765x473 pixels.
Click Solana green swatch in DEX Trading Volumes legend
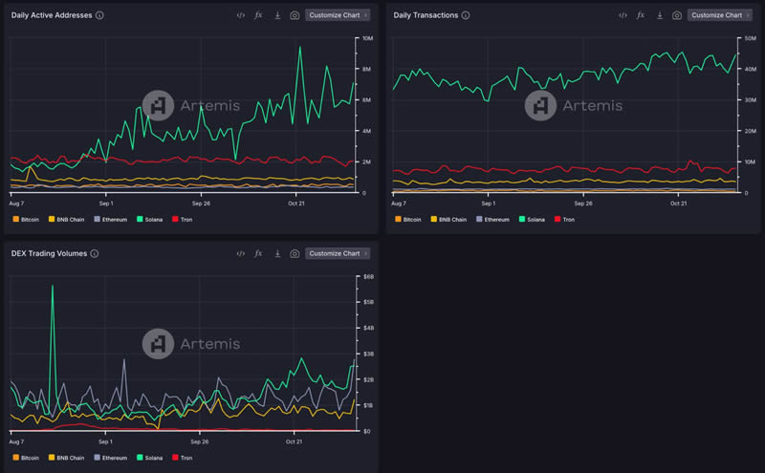140,458
